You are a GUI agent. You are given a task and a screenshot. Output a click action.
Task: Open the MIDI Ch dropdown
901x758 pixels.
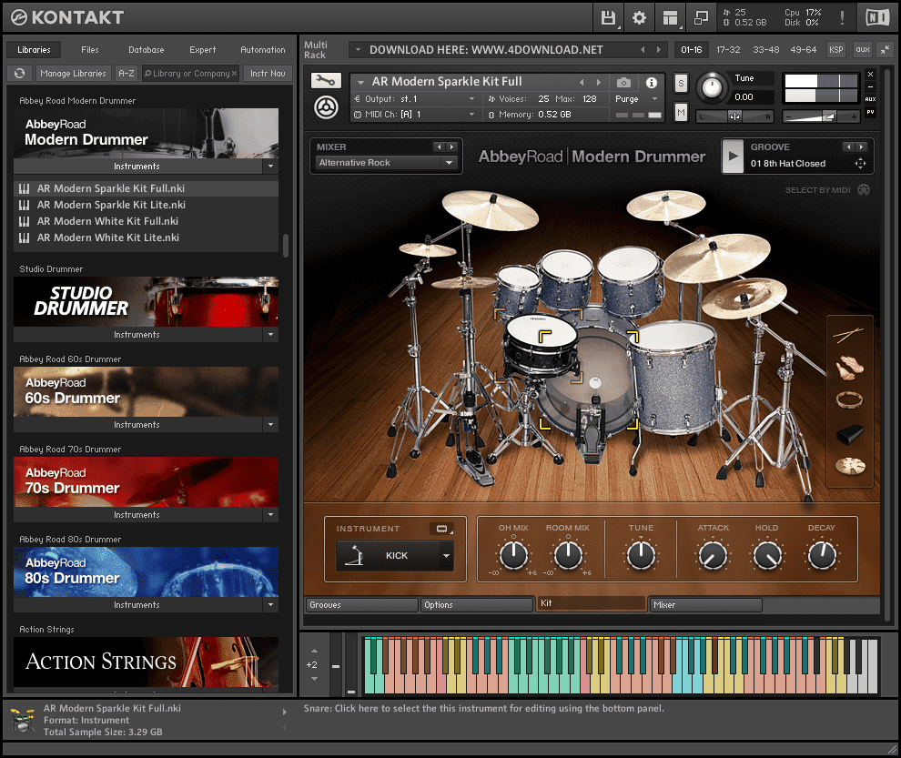415,115
